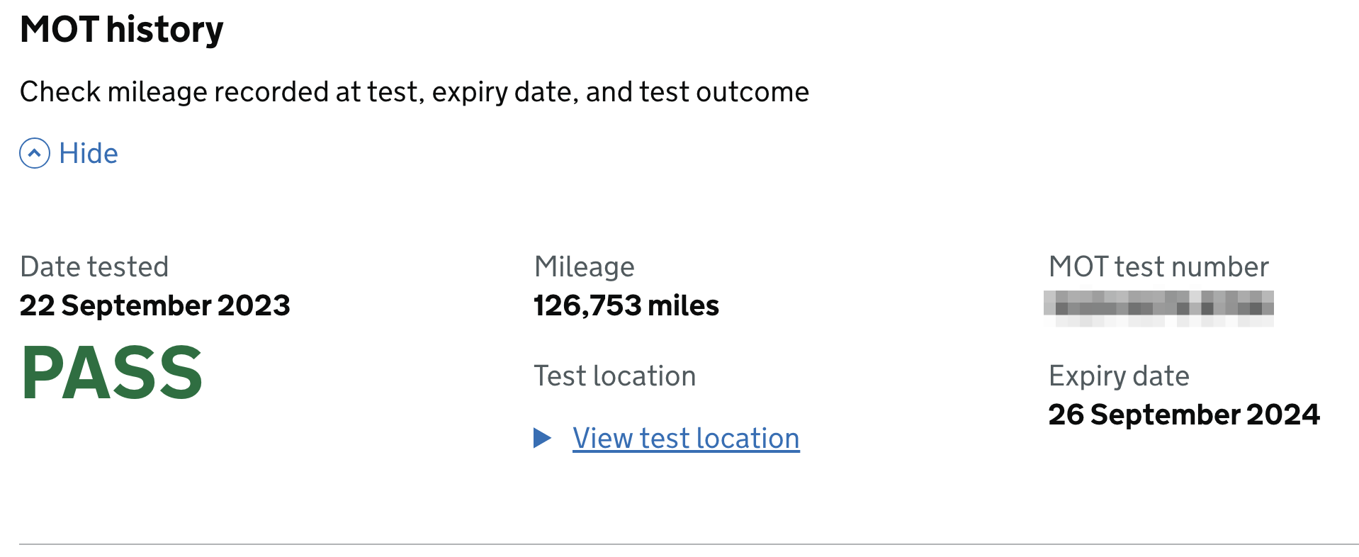The image size is (1359, 557).
Task: Click the year '2023' in the tested date
Action: pos(254,305)
